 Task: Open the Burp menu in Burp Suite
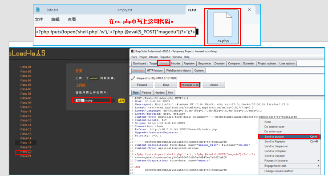tap(134, 57)
